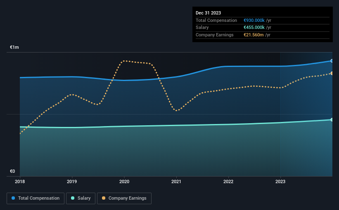This screenshot has width=339, height=210.
Task: Click the Salary endpoint marker on chart
Action: [332, 120]
